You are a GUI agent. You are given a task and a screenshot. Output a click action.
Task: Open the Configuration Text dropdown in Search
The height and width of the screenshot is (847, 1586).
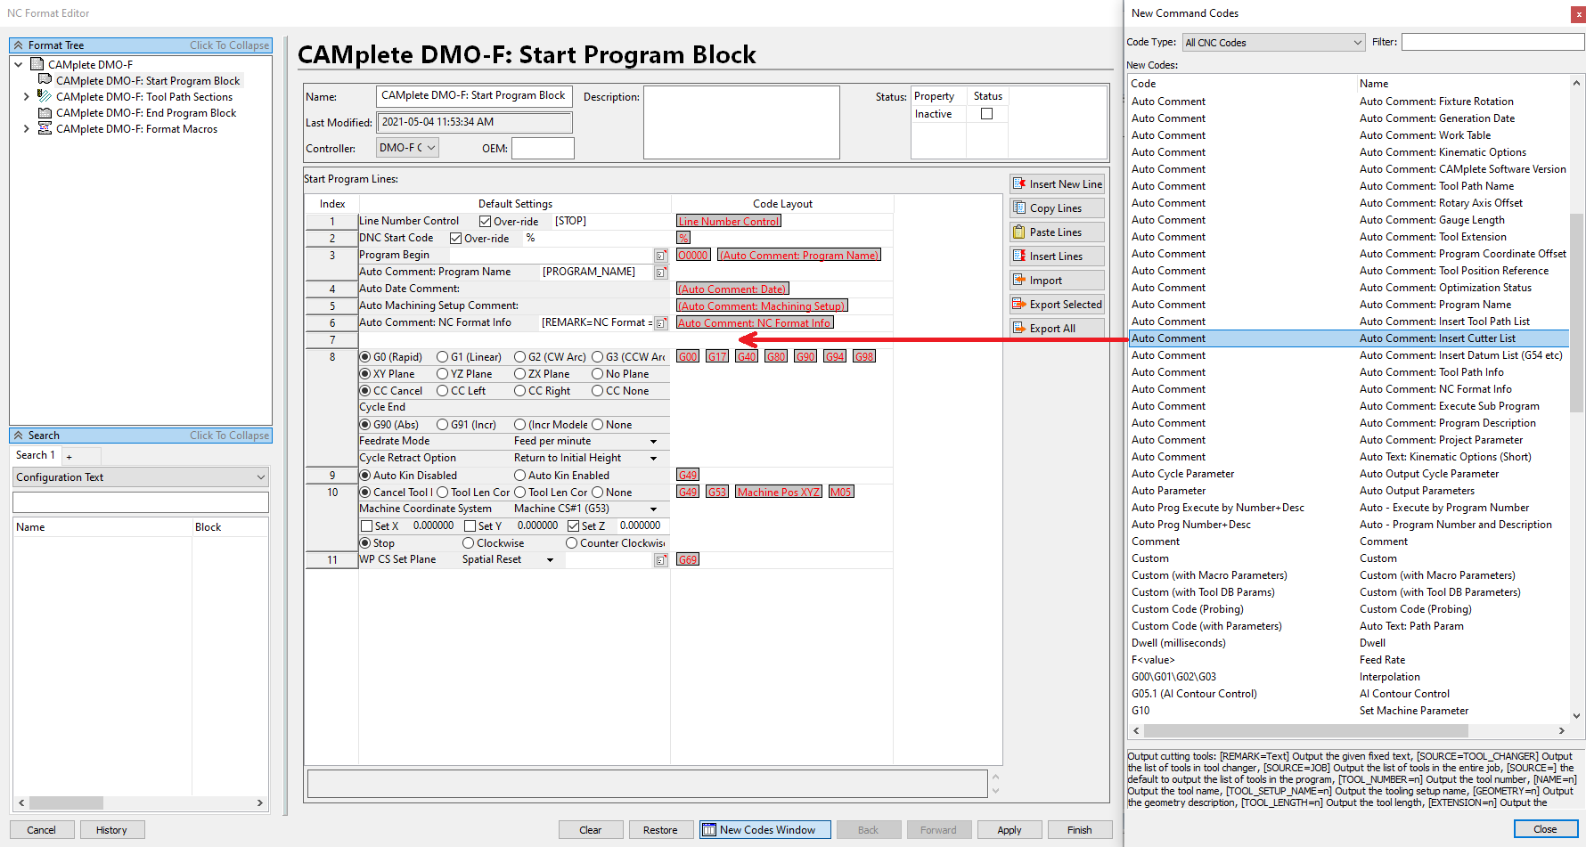tap(141, 477)
